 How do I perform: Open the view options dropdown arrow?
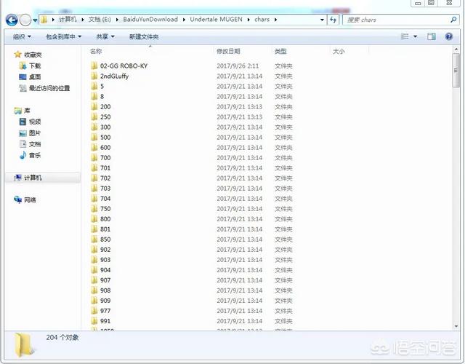(x=416, y=36)
